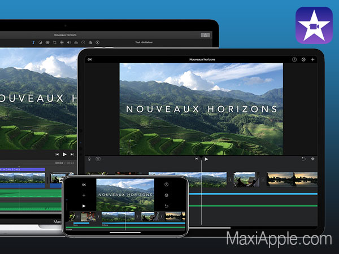Select the sunset clip on iPhone timeline

coord(175,217)
